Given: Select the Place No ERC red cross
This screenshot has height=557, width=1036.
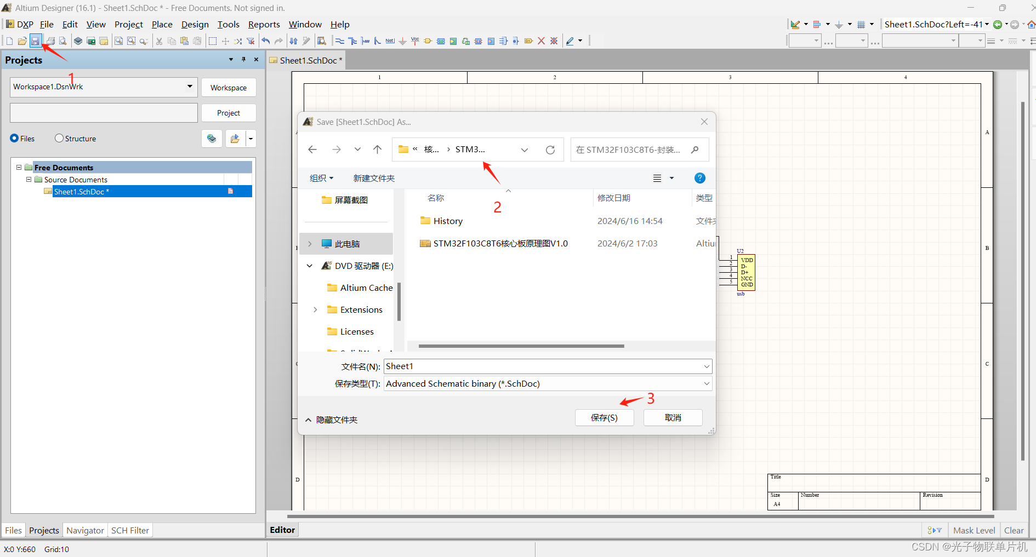Looking at the screenshot, I should click(541, 41).
